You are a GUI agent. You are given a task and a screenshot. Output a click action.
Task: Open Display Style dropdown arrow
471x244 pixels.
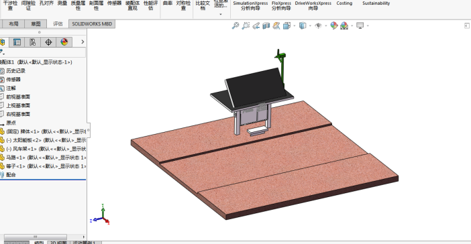(310, 26)
